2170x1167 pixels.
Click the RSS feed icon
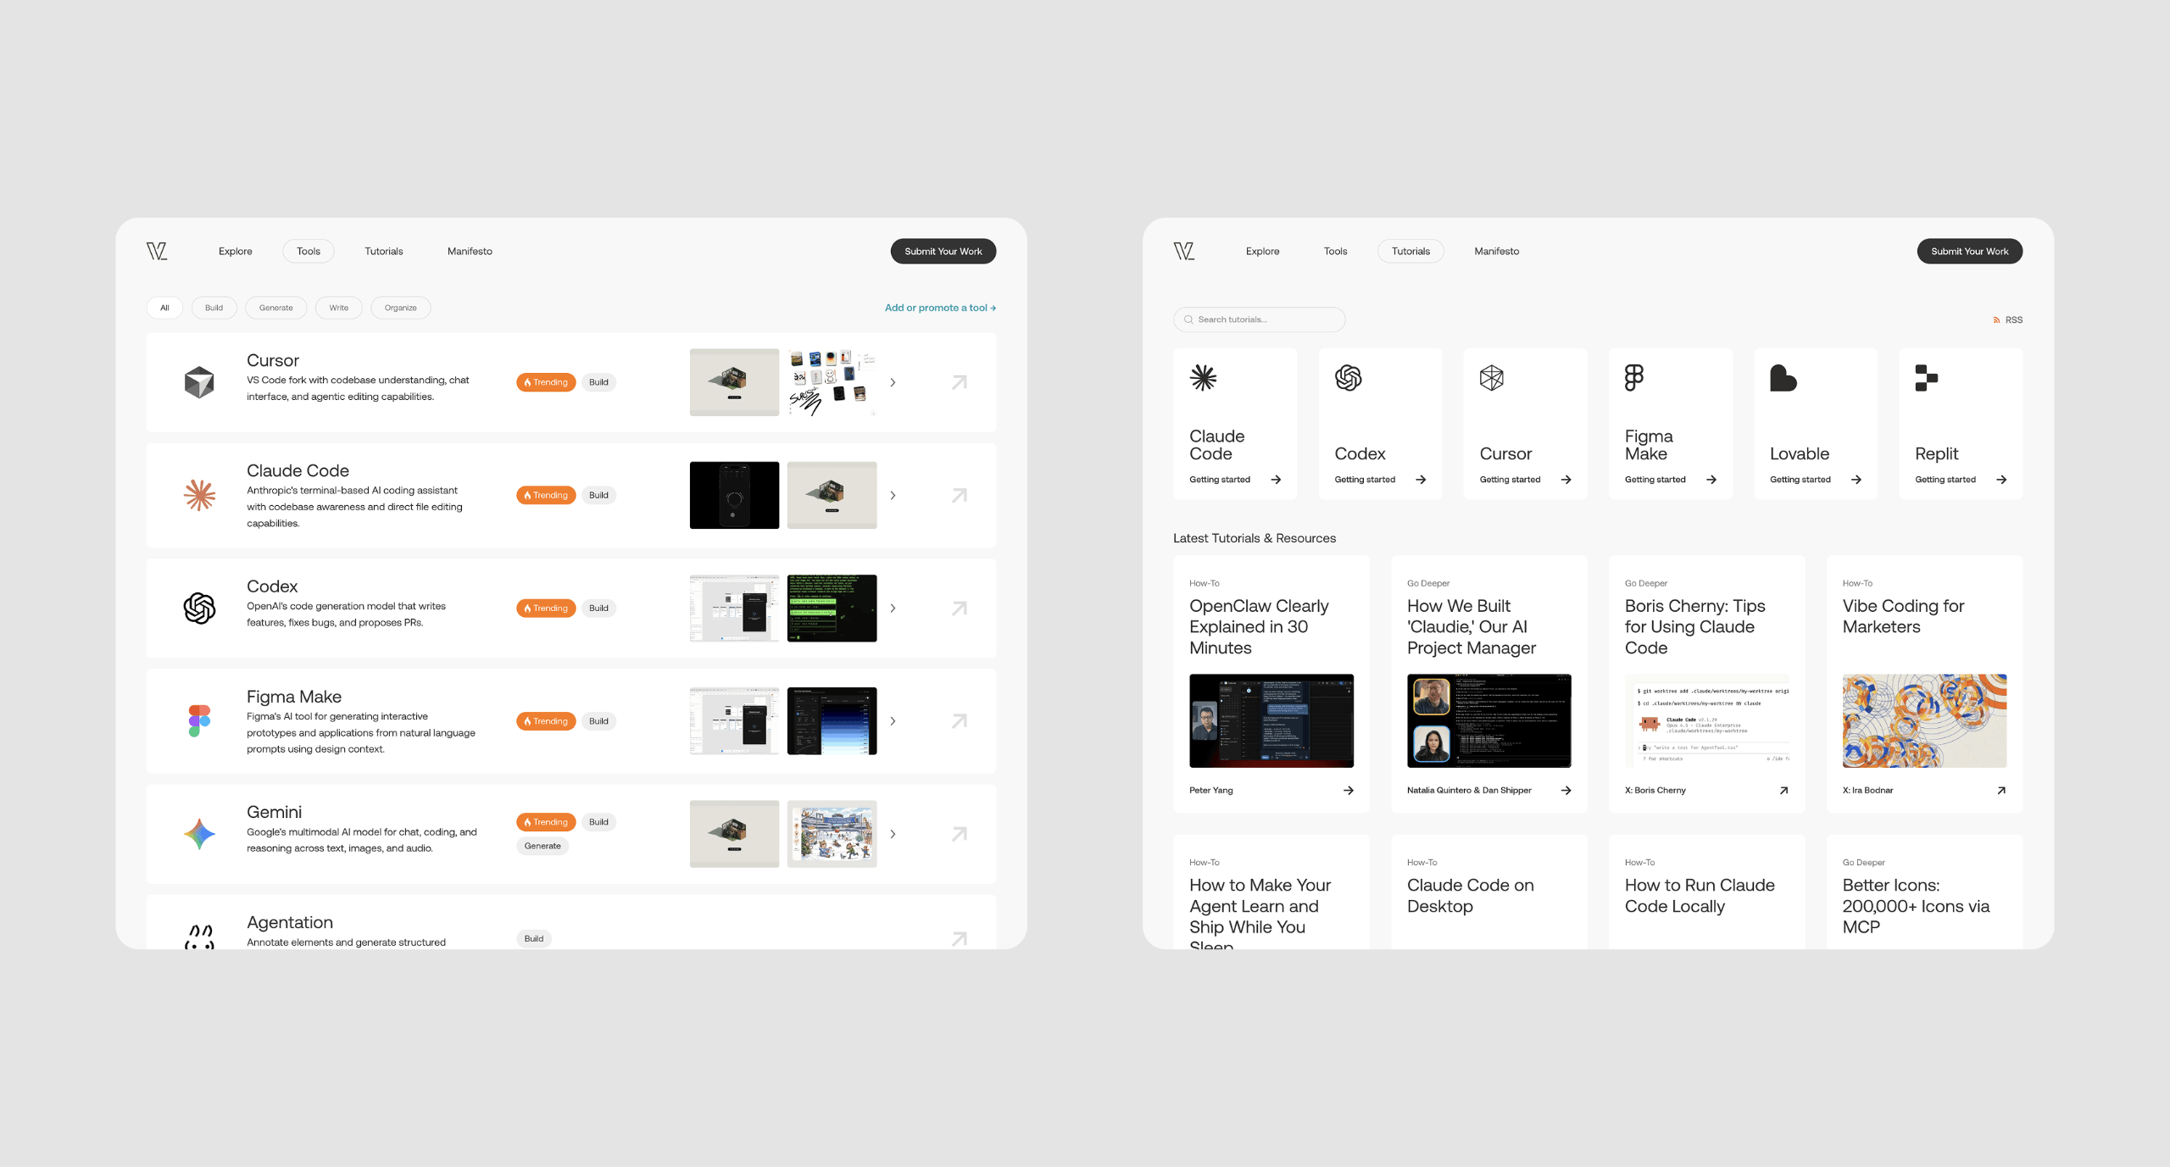click(1996, 320)
